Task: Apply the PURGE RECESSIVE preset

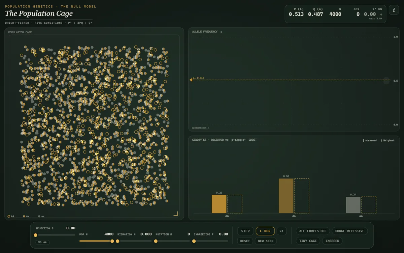Action: (x=350, y=231)
